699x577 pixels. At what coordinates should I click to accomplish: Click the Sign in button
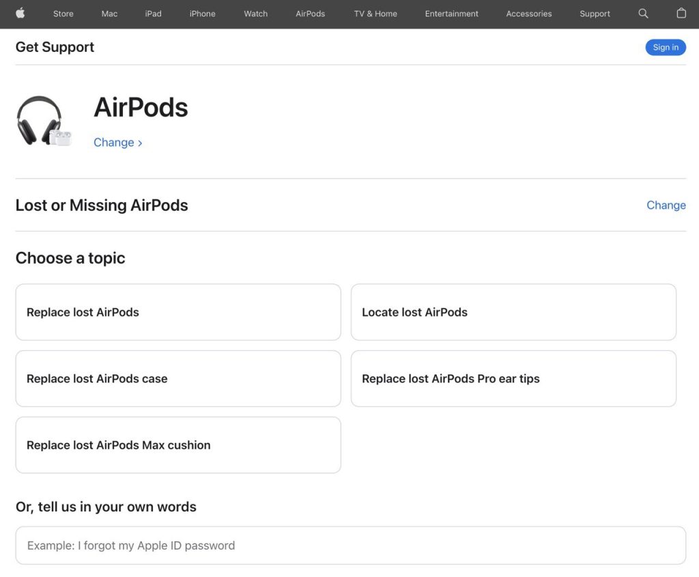pyautogui.click(x=666, y=47)
